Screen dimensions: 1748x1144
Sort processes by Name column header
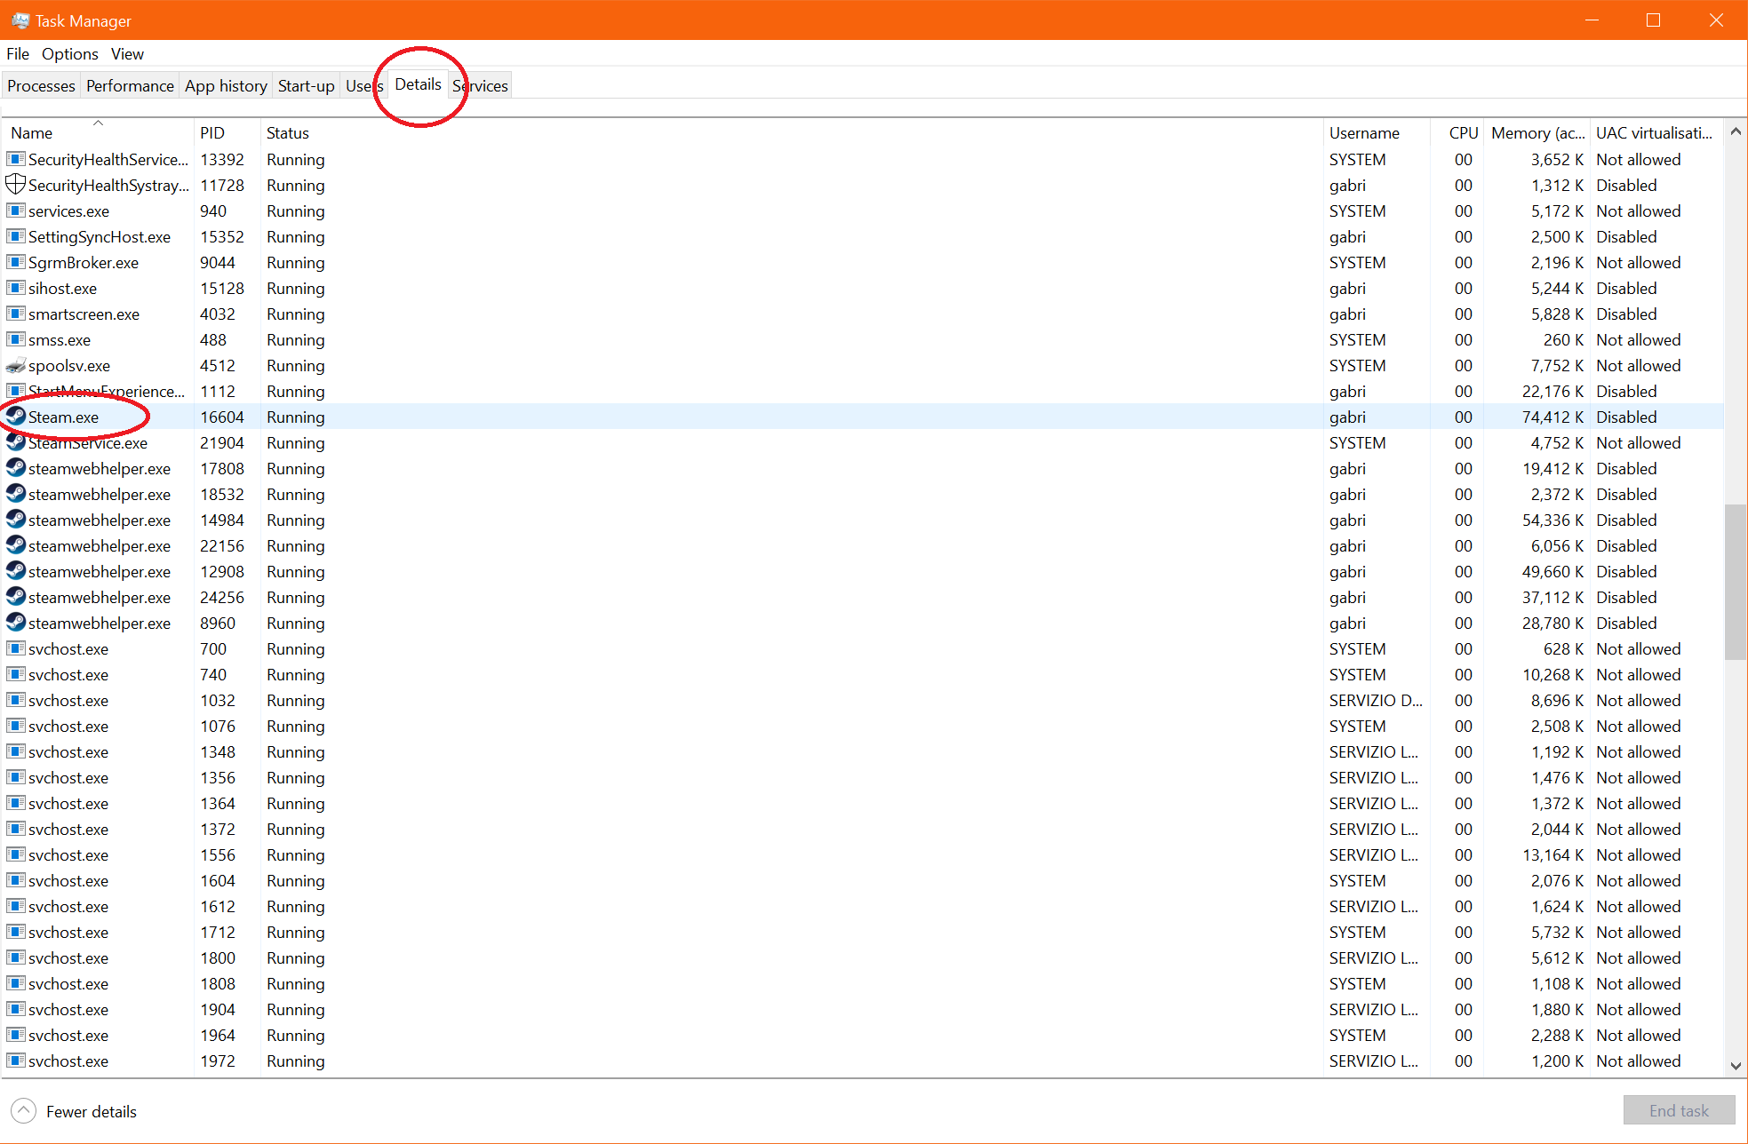(x=32, y=133)
